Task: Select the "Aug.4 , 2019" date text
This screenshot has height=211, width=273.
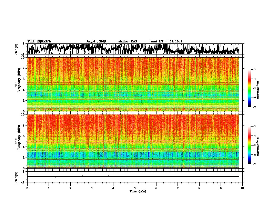Action: [x=96, y=41]
